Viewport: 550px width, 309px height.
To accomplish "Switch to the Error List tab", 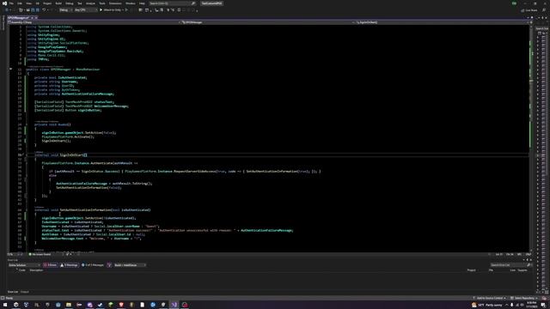I will [x=13, y=292].
